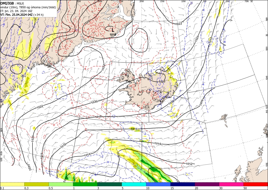Image resolution: width=268 pixels, height=190 pixels.
Task: Click the '0.5' legend value
Action: point(51,188)
